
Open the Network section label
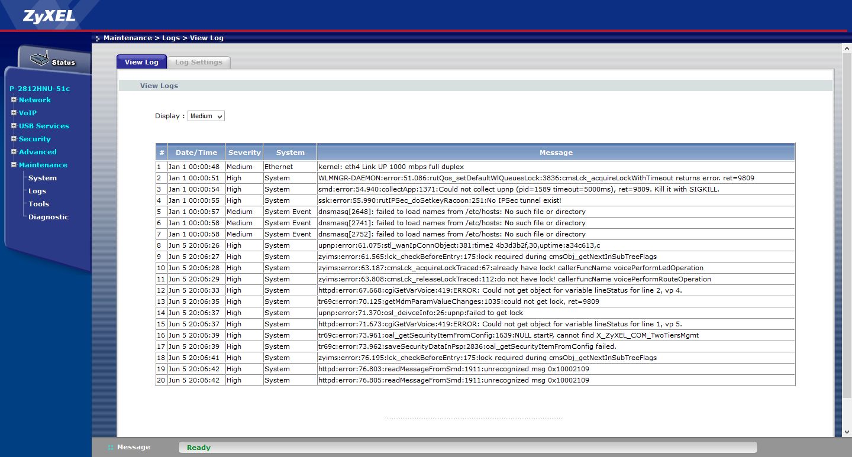click(35, 100)
